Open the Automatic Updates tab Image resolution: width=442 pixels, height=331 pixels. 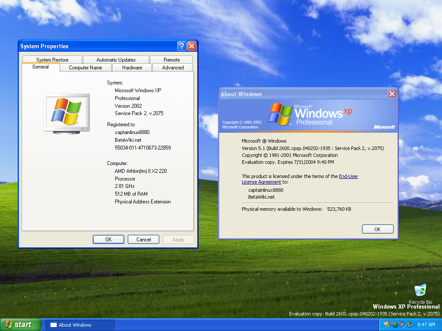pos(116,60)
